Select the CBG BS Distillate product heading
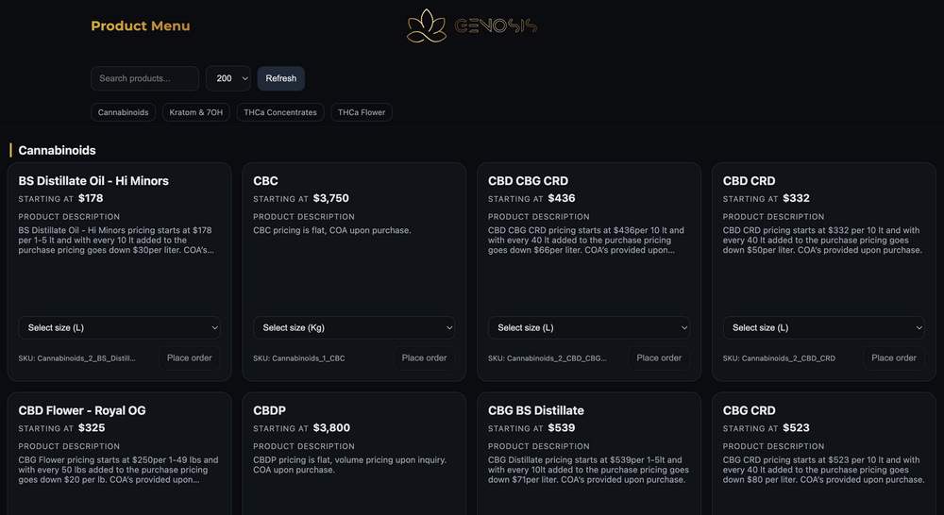 [x=536, y=410]
